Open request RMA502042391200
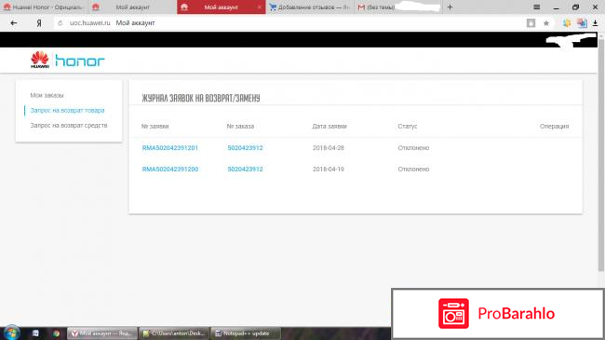Screen dimensions: 605x340 170,169
